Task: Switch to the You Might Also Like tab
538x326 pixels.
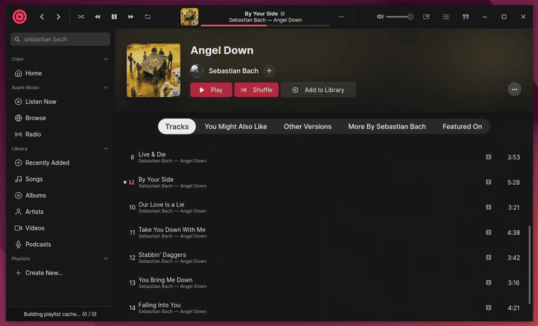Action: point(235,126)
